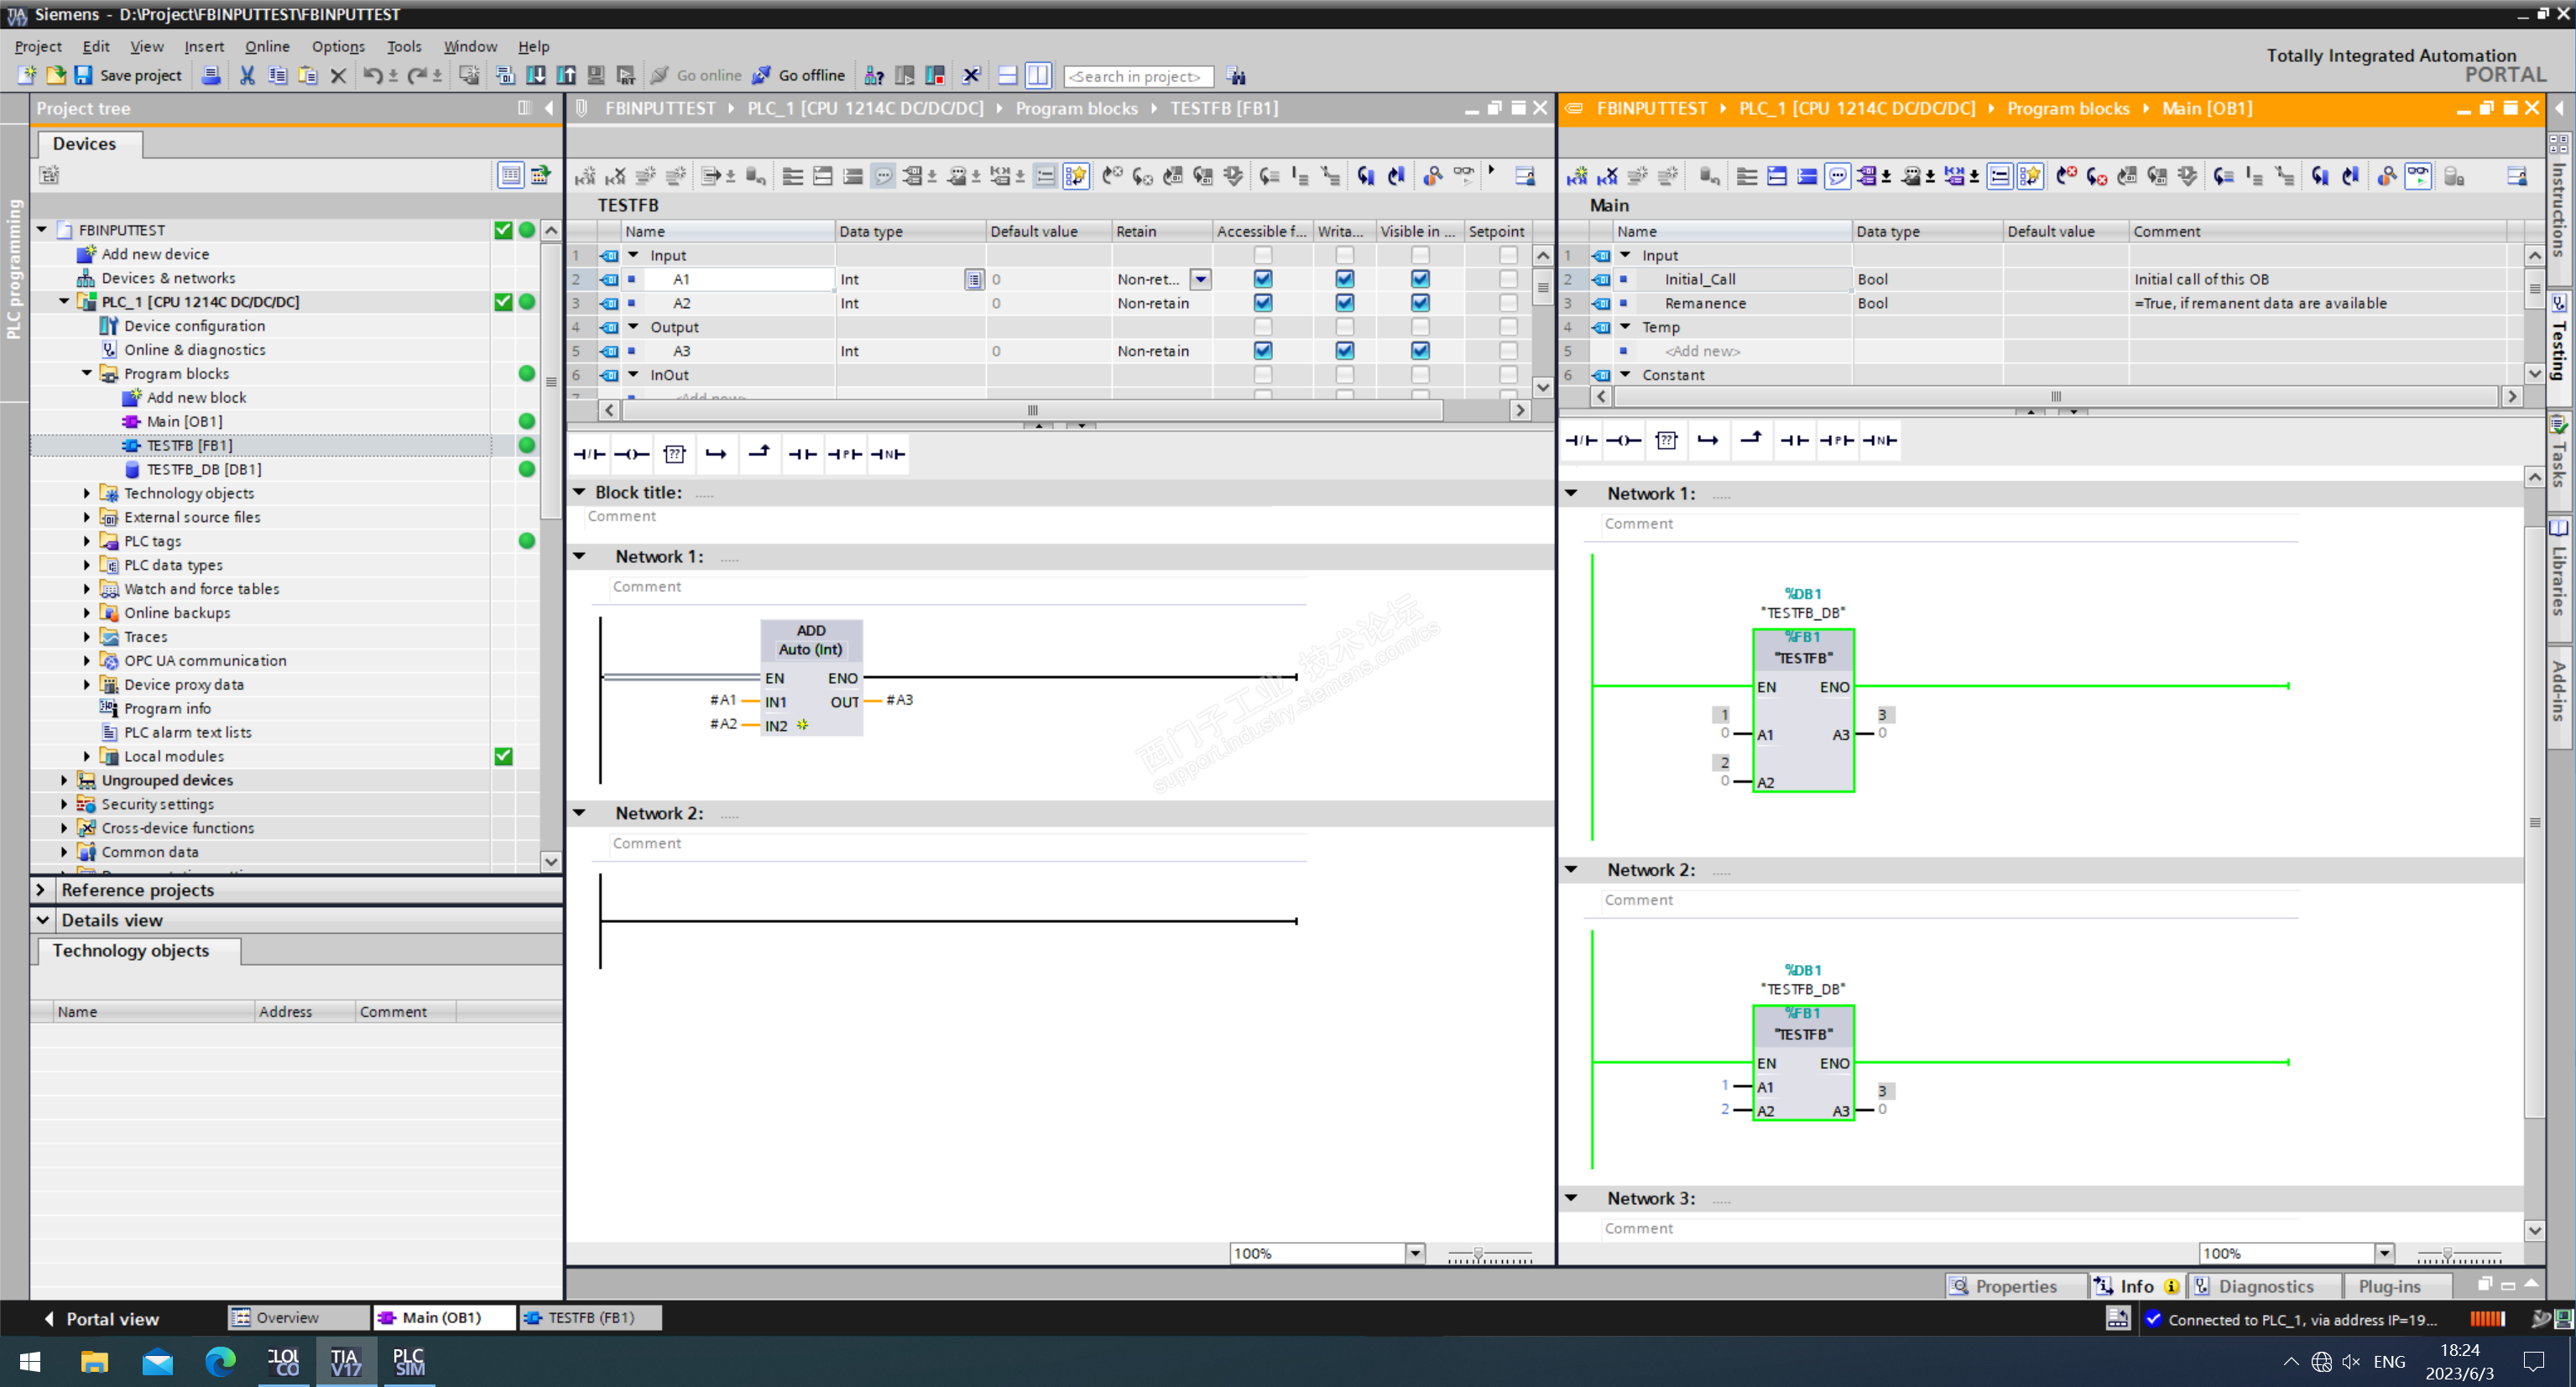This screenshot has height=1387, width=2576.
Task: Enable Setpoint checkbox for A2
Action: click(1508, 303)
